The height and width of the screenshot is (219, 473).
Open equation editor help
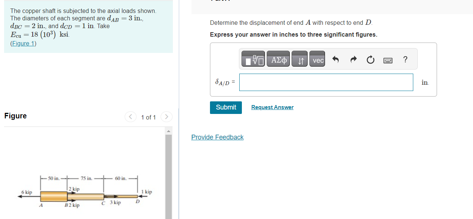point(405,59)
